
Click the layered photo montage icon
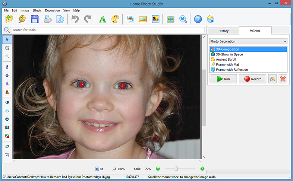click(x=130, y=19)
